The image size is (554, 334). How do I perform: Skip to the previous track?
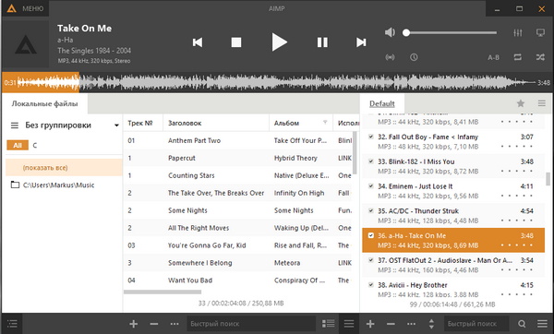198,42
